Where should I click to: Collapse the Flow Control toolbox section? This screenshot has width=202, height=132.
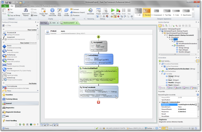click(x=4, y=29)
